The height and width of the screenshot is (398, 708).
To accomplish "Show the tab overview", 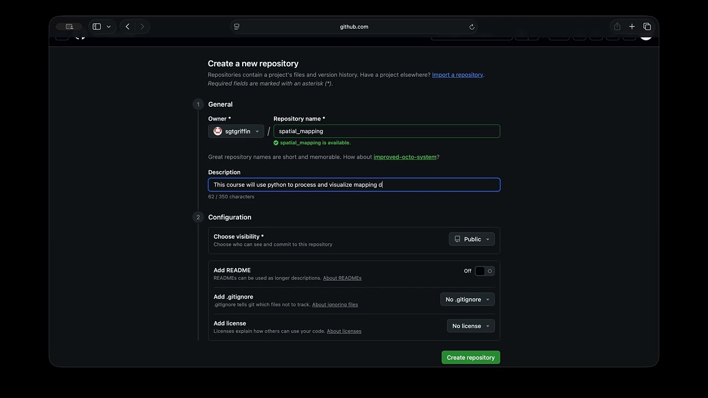I will coord(647,27).
